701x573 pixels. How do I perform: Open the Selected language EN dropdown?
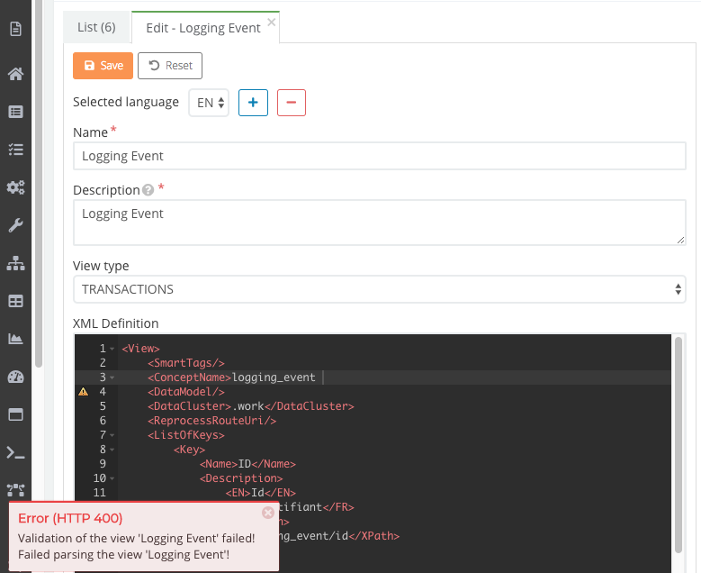coord(209,103)
